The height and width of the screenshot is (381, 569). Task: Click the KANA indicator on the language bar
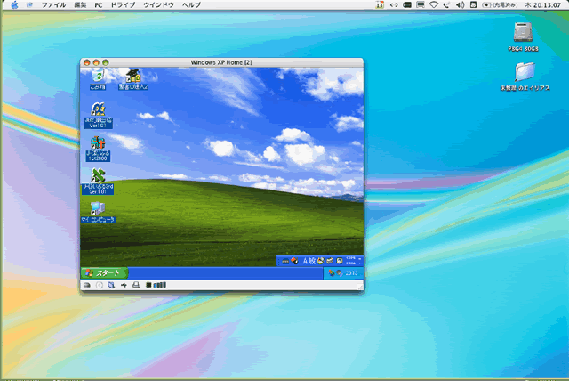tap(350, 263)
